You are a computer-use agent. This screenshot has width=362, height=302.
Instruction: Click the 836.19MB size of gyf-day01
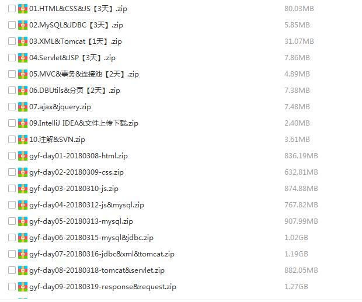(301, 156)
